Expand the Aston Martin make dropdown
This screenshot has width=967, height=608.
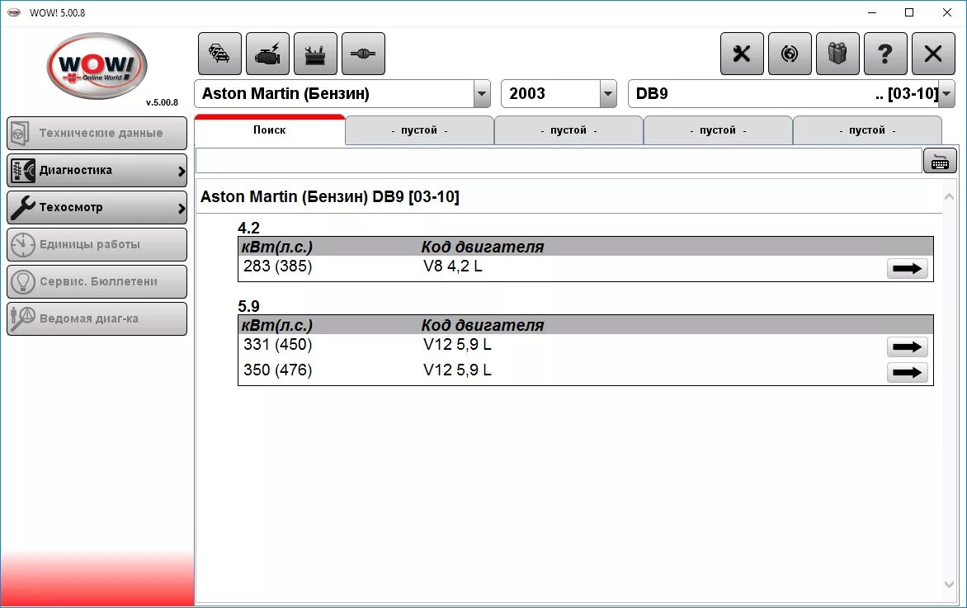[482, 94]
